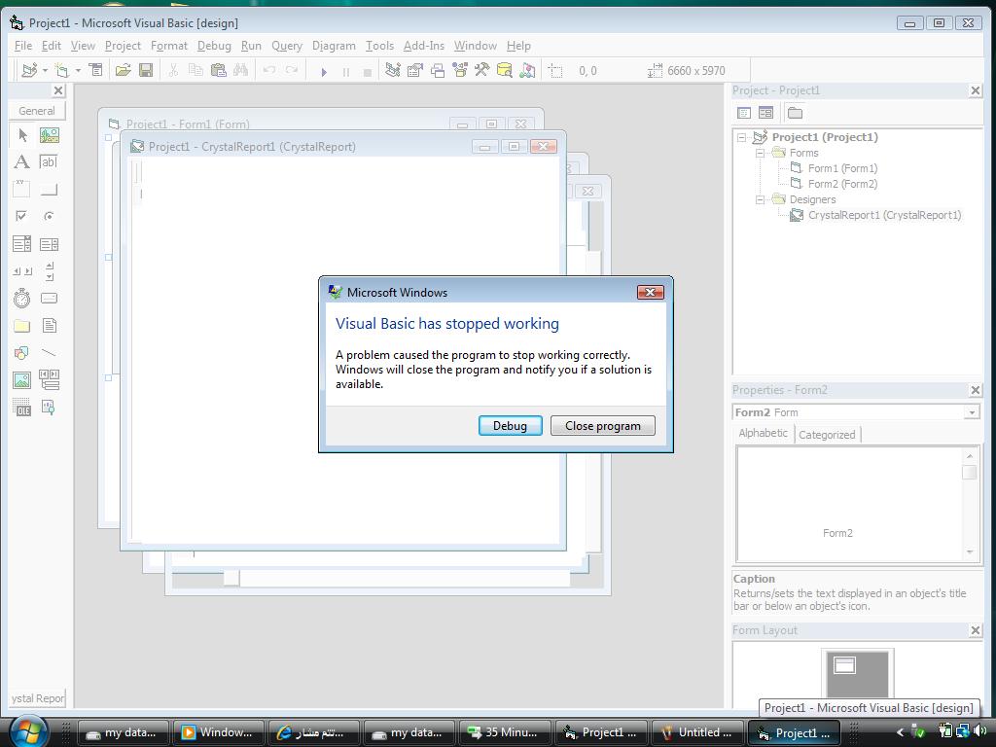This screenshot has height=747, width=996.
Task: Click the Open Project toolbar icon
Action: point(124,70)
